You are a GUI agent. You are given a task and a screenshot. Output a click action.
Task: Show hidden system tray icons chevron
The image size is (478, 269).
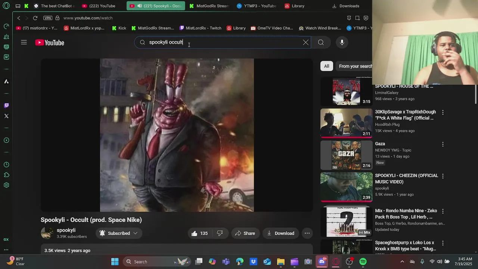pos(402,262)
